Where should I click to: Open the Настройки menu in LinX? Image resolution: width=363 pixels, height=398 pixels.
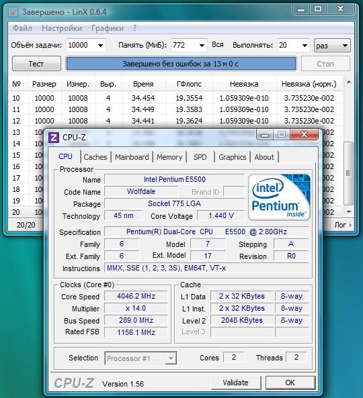pos(62,28)
